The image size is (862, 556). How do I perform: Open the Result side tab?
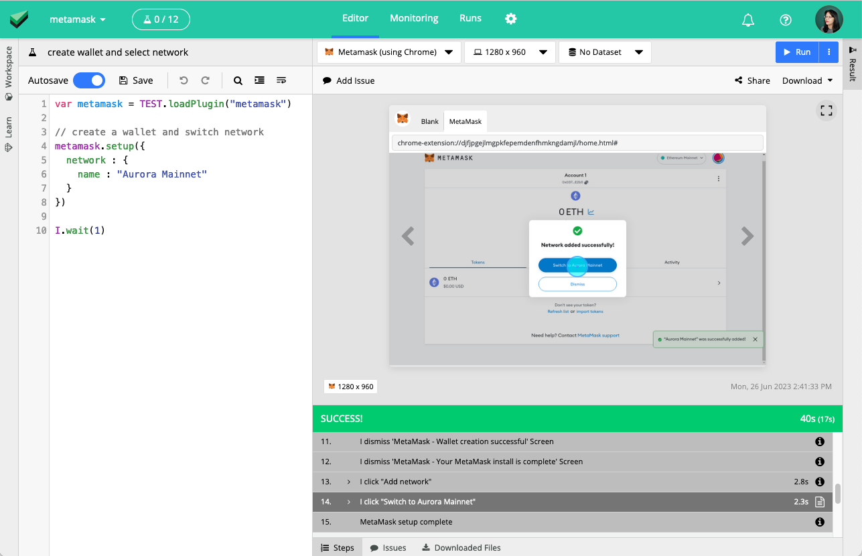click(853, 64)
